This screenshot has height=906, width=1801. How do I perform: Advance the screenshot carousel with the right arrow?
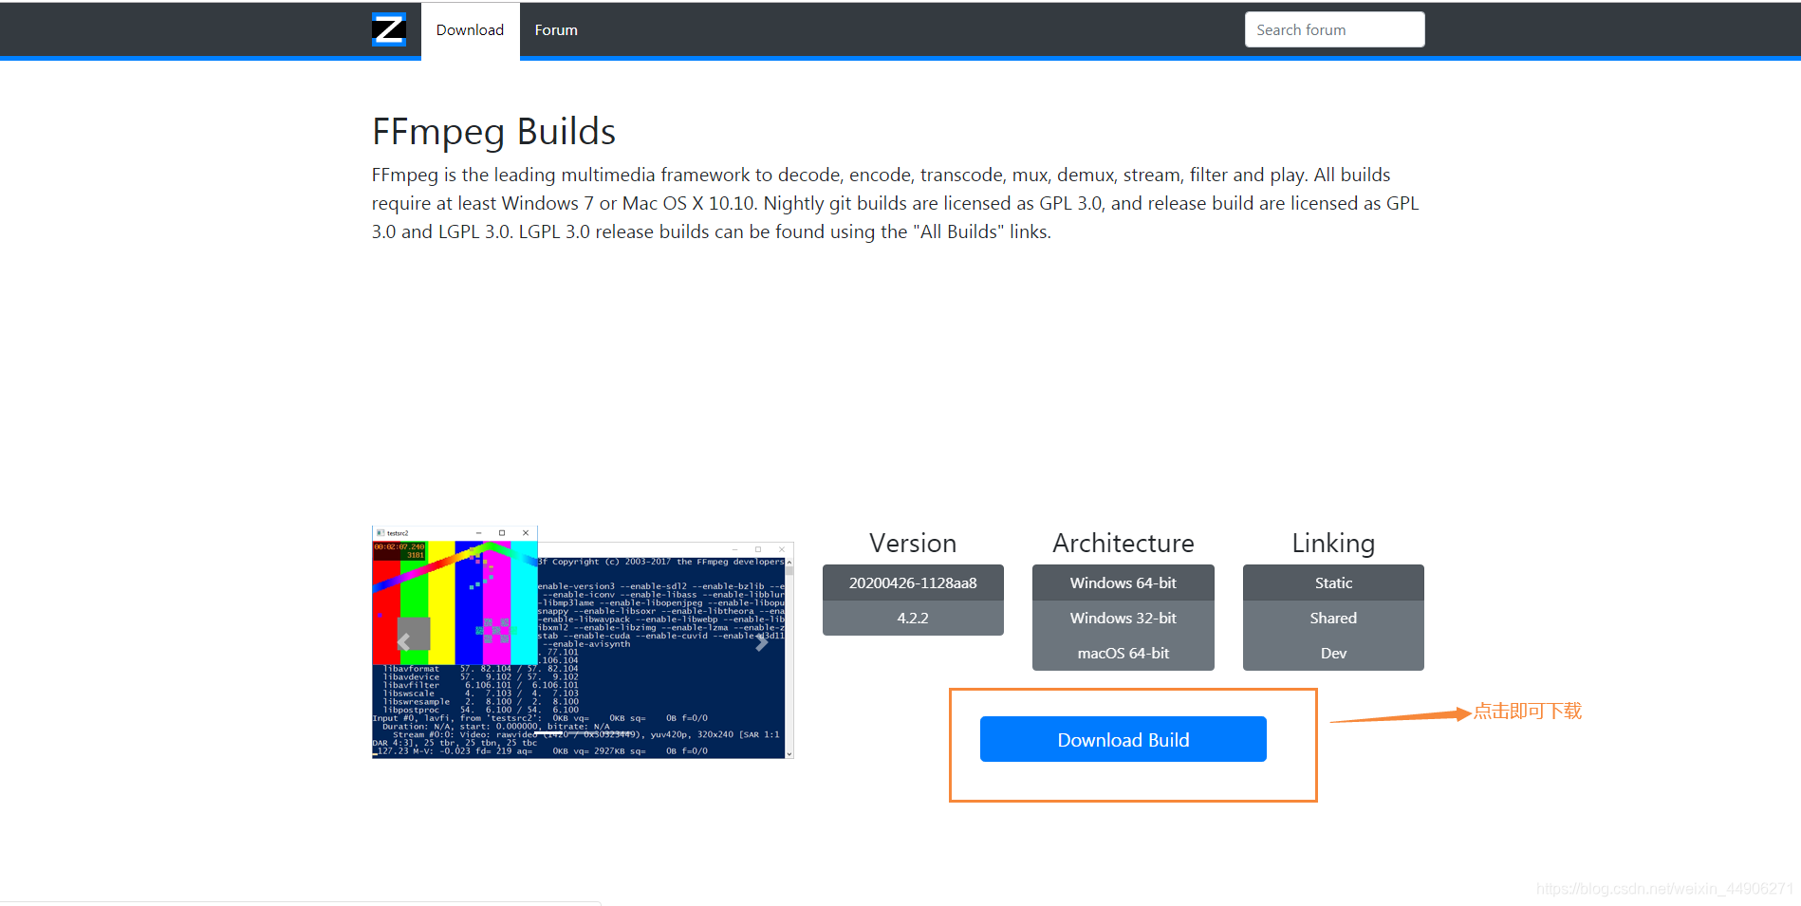point(762,643)
